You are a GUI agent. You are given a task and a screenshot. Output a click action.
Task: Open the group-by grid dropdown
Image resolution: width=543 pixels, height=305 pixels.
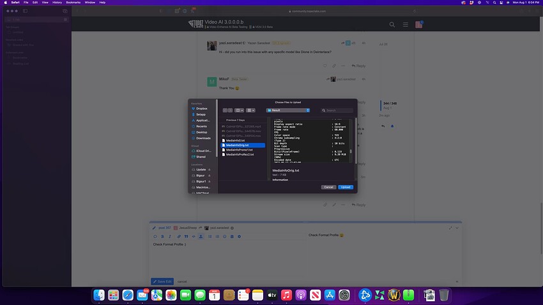point(250,110)
